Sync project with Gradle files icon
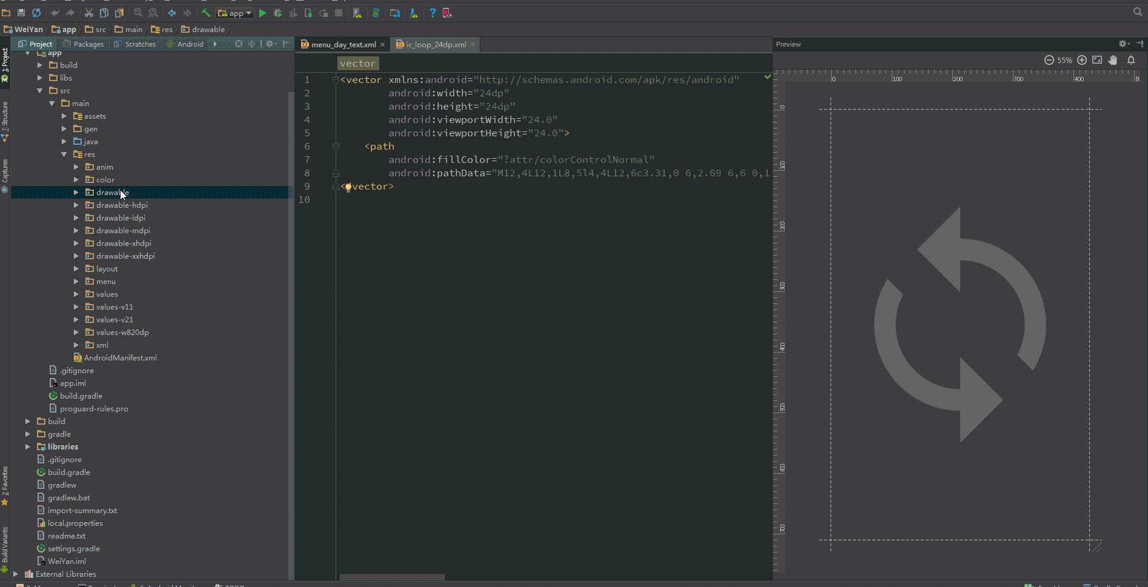 coord(376,13)
